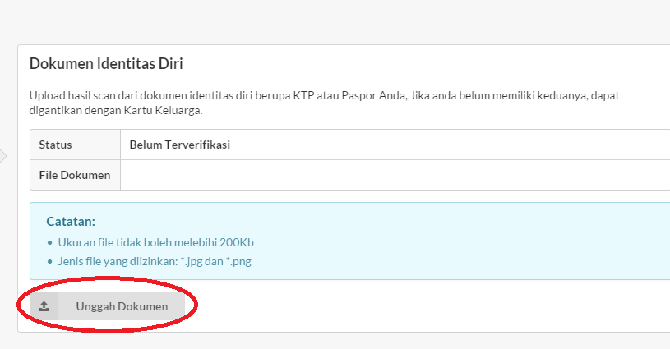
Task: Select the File Dokumen label cell
Action: point(75,175)
